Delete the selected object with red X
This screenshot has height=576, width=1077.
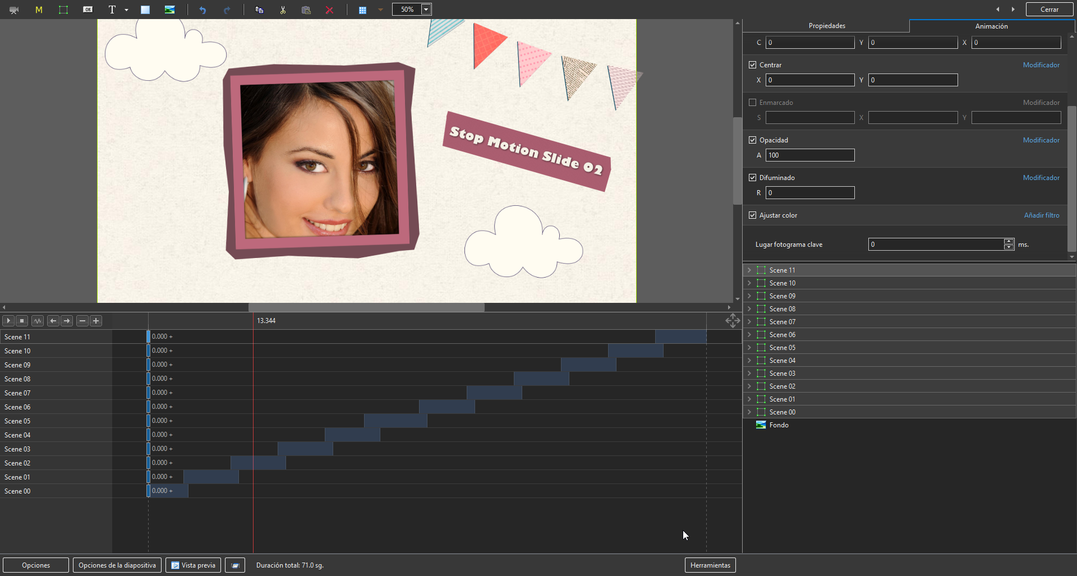pyautogui.click(x=330, y=10)
